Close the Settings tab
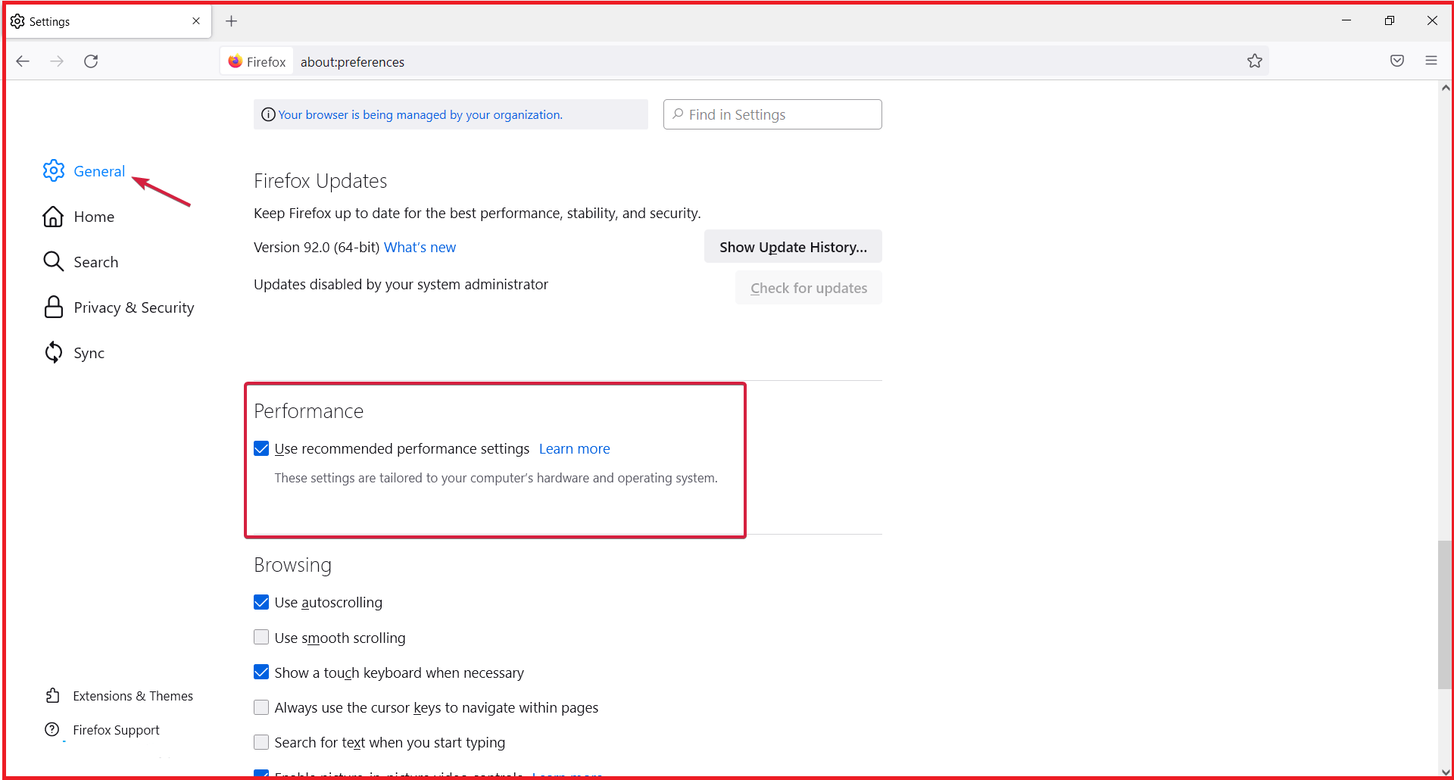1454x780 pixels. [196, 21]
